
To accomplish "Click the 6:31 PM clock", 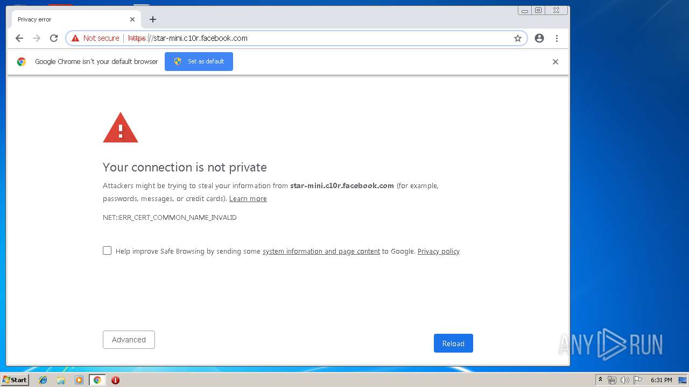I will click(662, 380).
